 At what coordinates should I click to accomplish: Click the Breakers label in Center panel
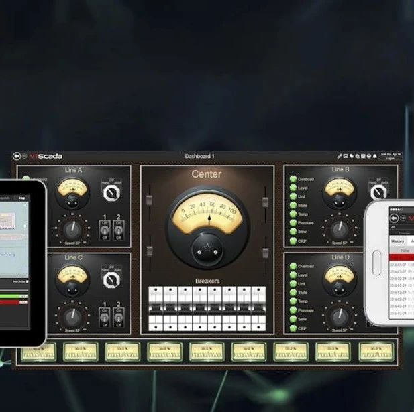[x=207, y=281]
